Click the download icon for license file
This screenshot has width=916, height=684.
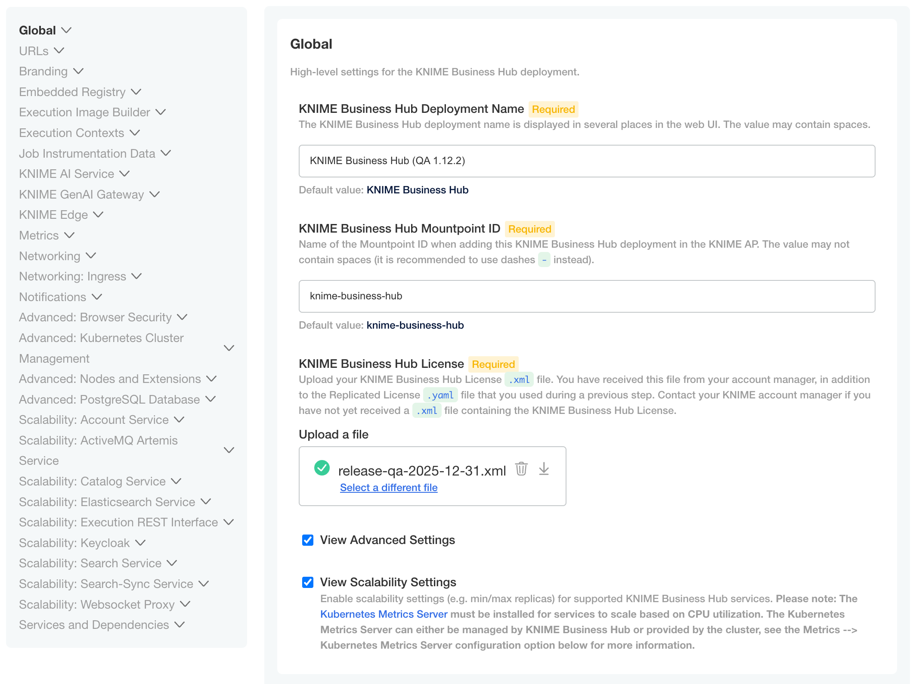point(544,469)
